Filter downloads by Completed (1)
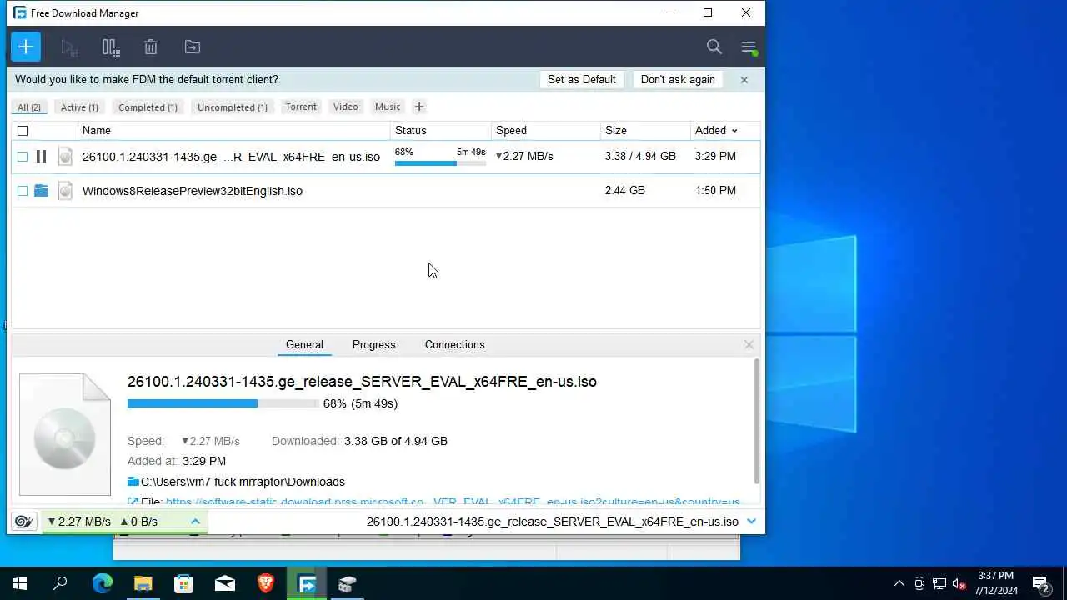The width and height of the screenshot is (1067, 600). click(148, 107)
